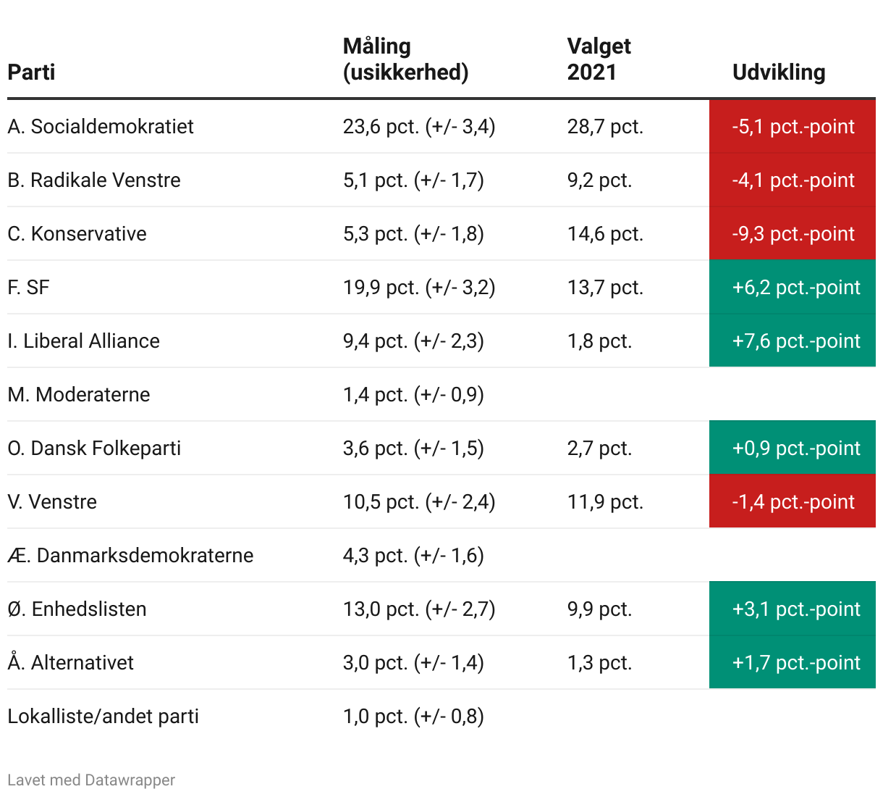Click red cell showing -9,3 pct.-point

tap(793, 233)
